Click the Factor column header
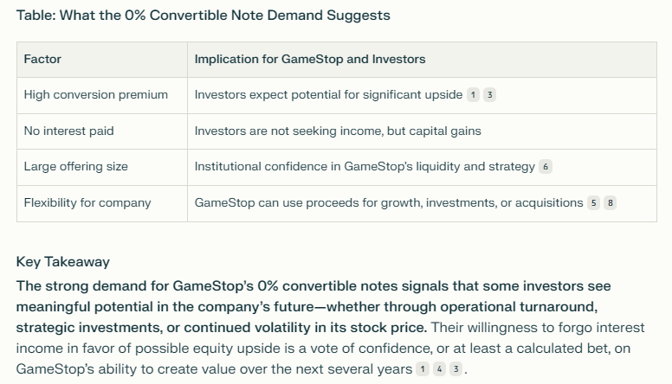 pyautogui.click(x=42, y=59)
